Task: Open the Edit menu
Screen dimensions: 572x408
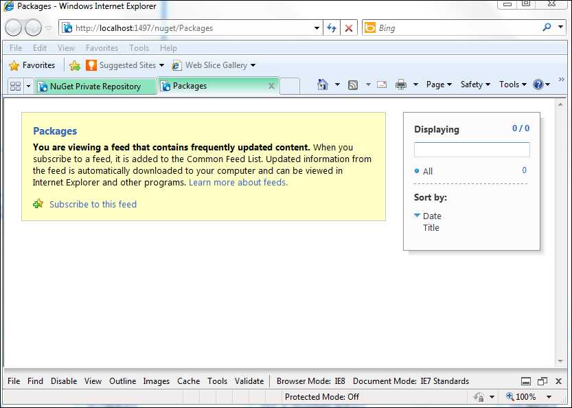Action: 40,48
